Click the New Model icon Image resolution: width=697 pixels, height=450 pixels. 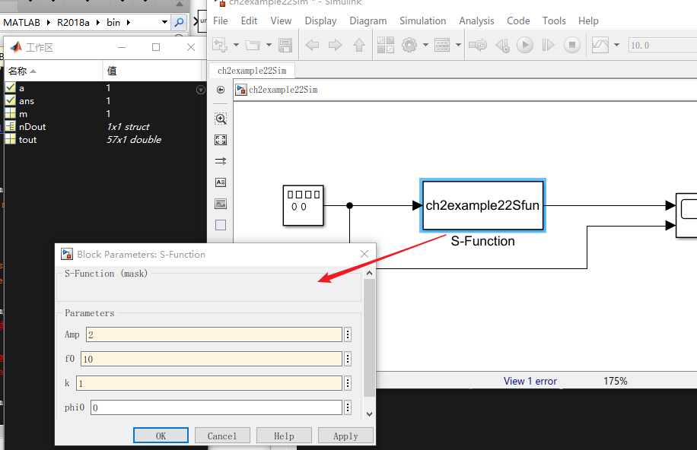(x=220, y=45)
